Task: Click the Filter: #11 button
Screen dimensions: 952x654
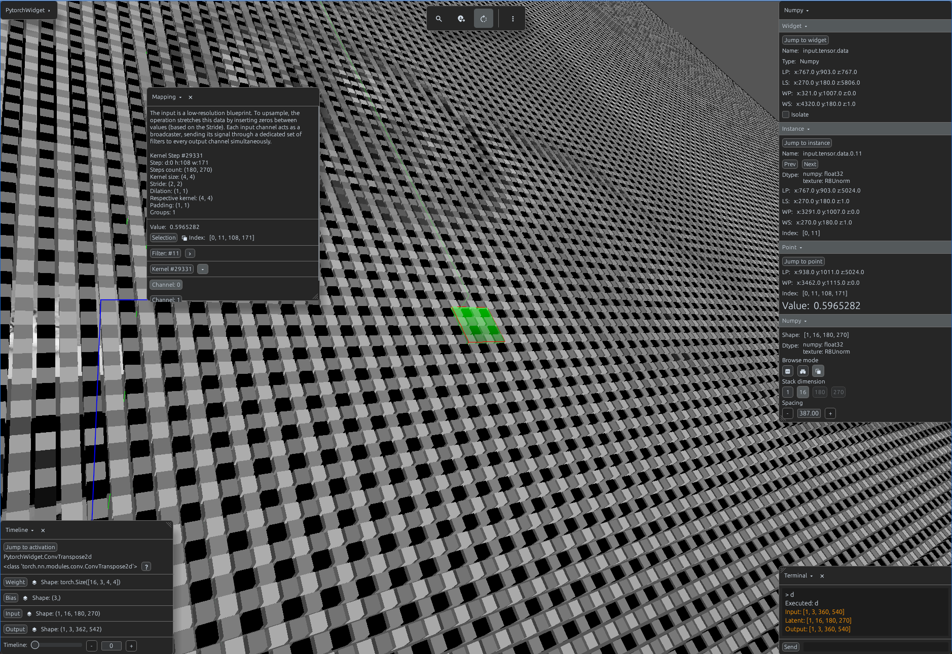Action: coord(165,254)
